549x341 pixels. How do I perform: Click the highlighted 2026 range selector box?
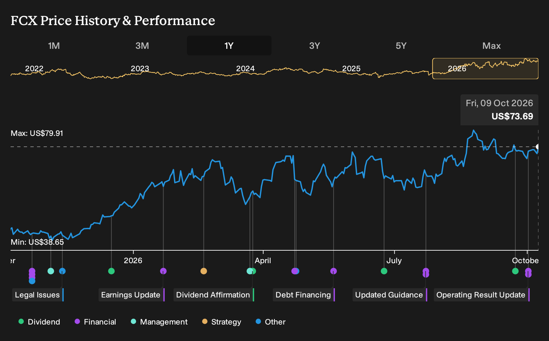tap(485, 69)
